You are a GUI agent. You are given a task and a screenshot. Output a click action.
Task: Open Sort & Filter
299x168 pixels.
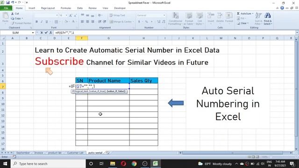[x=258, y=19]
